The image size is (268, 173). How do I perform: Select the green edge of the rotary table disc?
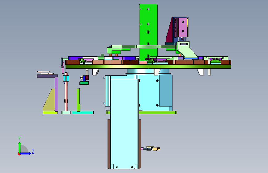[148, 67]
